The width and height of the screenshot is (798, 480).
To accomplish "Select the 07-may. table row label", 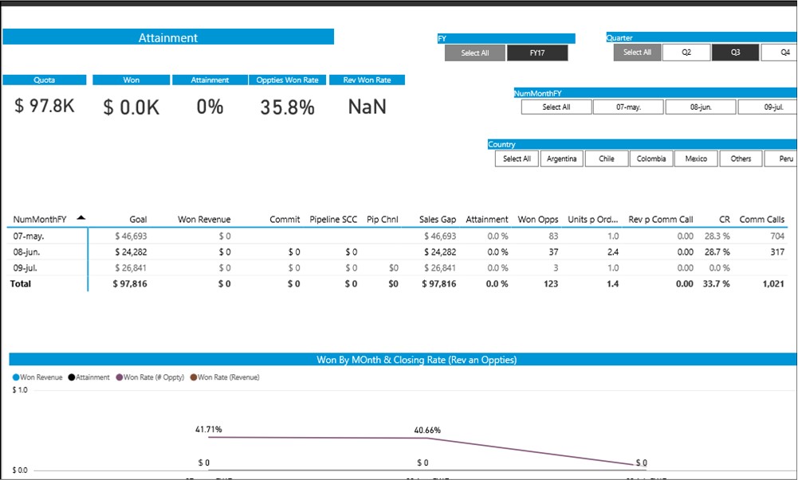I will click(29, 236).
